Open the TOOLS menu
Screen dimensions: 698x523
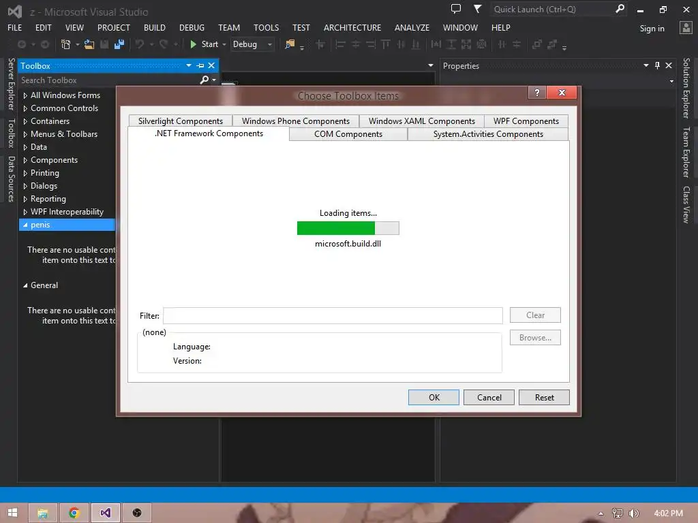tap(267, 27)
